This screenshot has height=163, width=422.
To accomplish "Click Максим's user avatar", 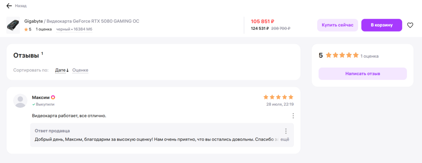I will click(20, 101).
